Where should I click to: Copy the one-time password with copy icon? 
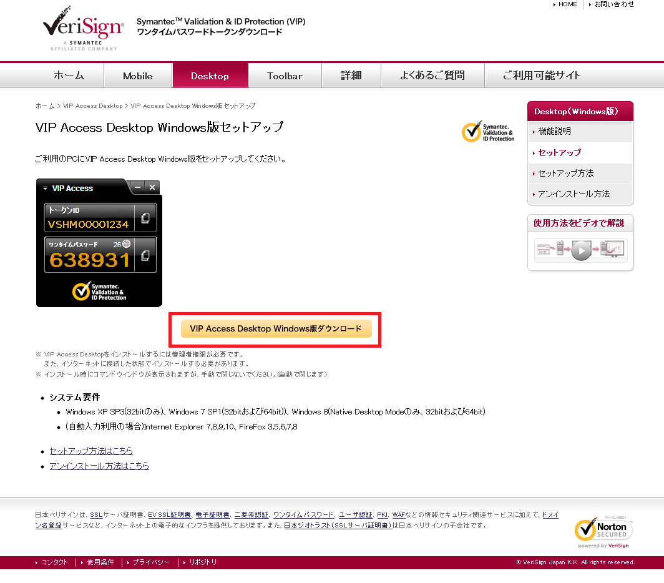145,255
